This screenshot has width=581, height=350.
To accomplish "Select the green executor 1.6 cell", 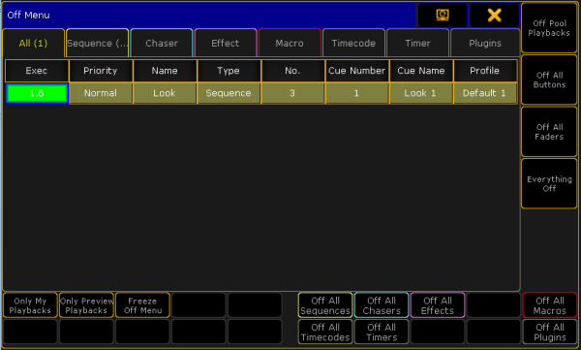I will (x=37, y=93).
